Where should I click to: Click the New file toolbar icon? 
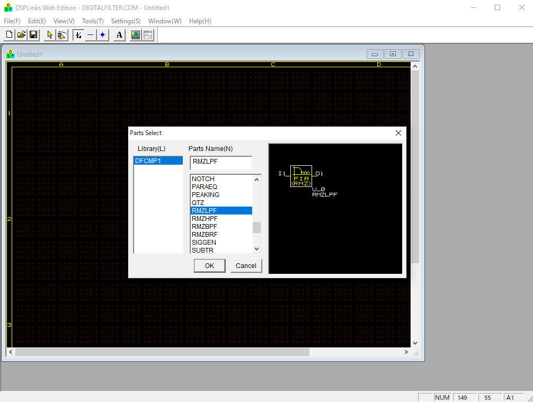[x=9, y=35]
